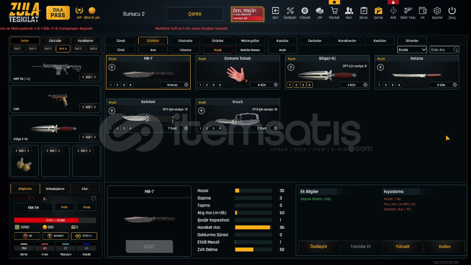Toggle set 4 on Gölge[+6] card

click(x=309, y=85)
